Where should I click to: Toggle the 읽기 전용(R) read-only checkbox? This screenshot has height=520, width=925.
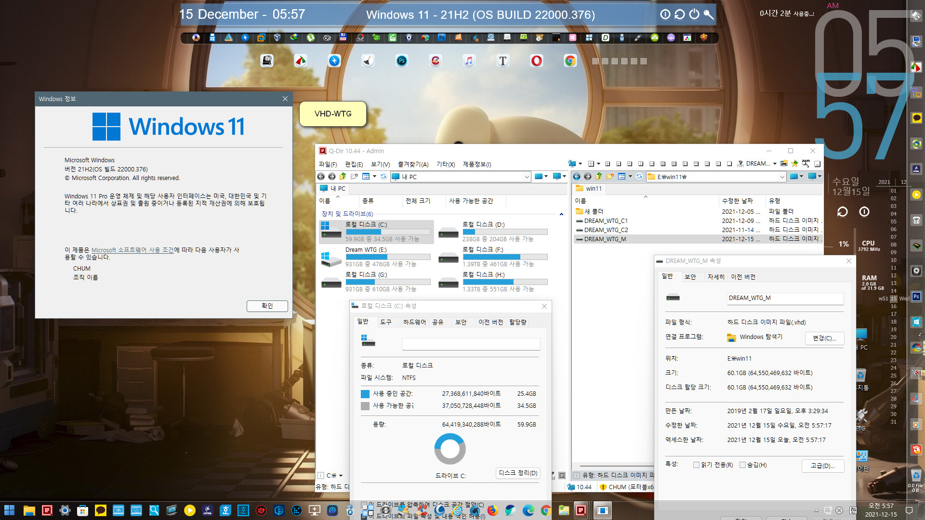[x=696, y=465]
